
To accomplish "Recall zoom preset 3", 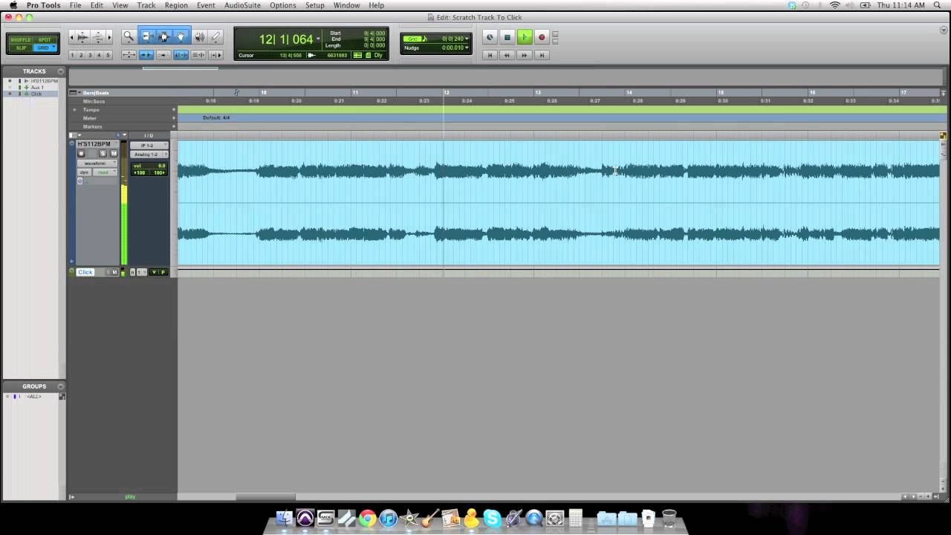I will (x=90, y=56).
